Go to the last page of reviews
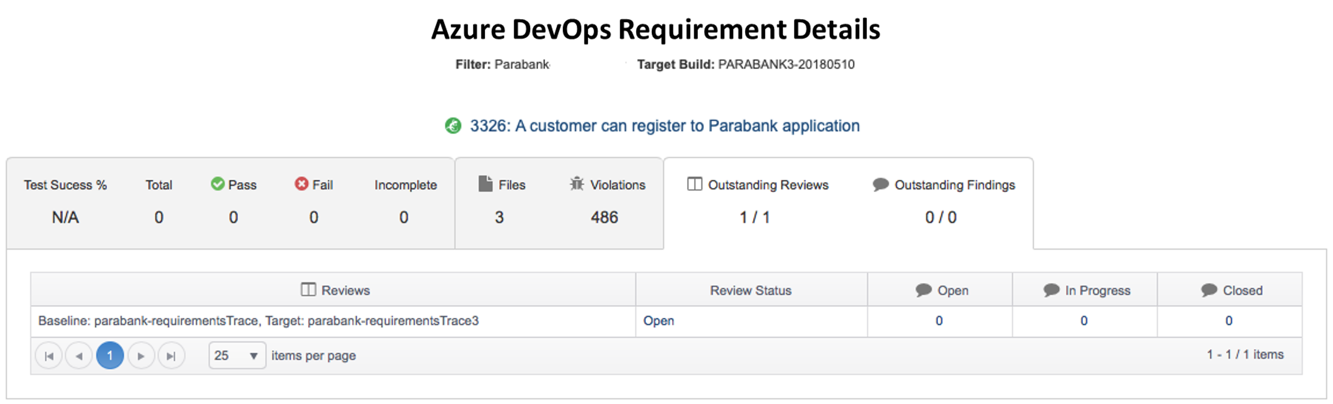The height and width of the screenshot is (404, 1333). (x=171, y=356)
